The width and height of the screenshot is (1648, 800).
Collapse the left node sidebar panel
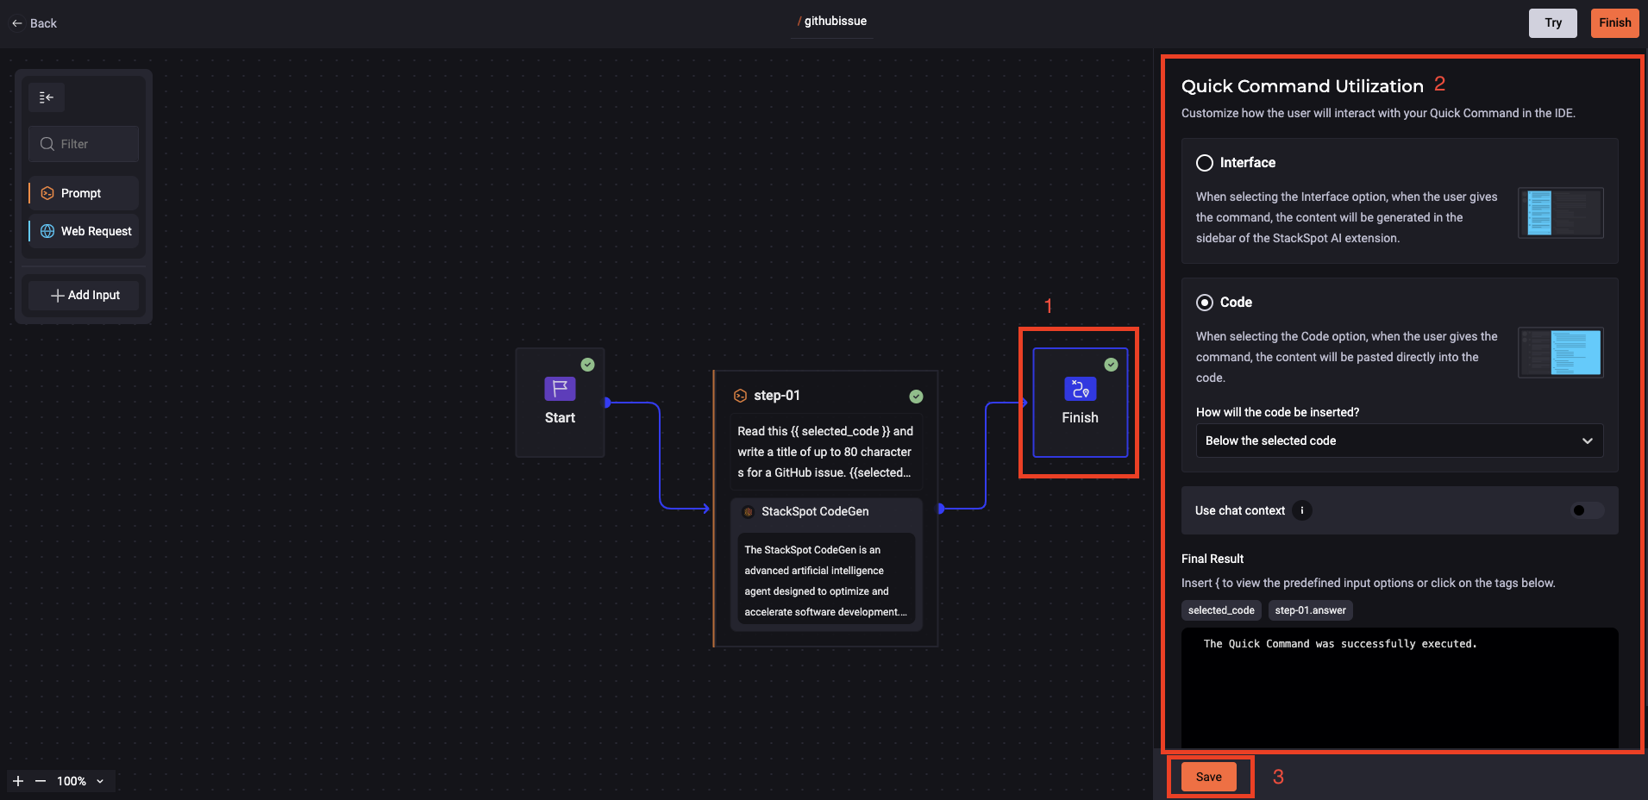(47, 97)
